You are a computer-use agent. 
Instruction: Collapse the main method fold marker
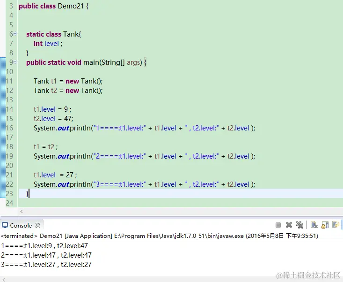tap(15, 62)
